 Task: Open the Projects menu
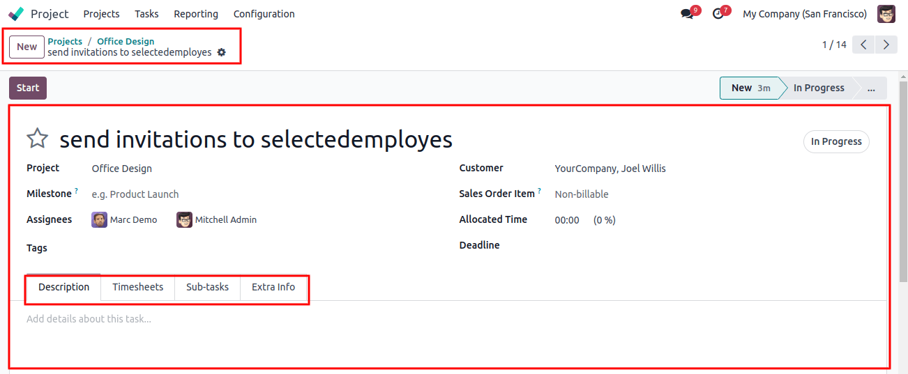coord(101,14)
